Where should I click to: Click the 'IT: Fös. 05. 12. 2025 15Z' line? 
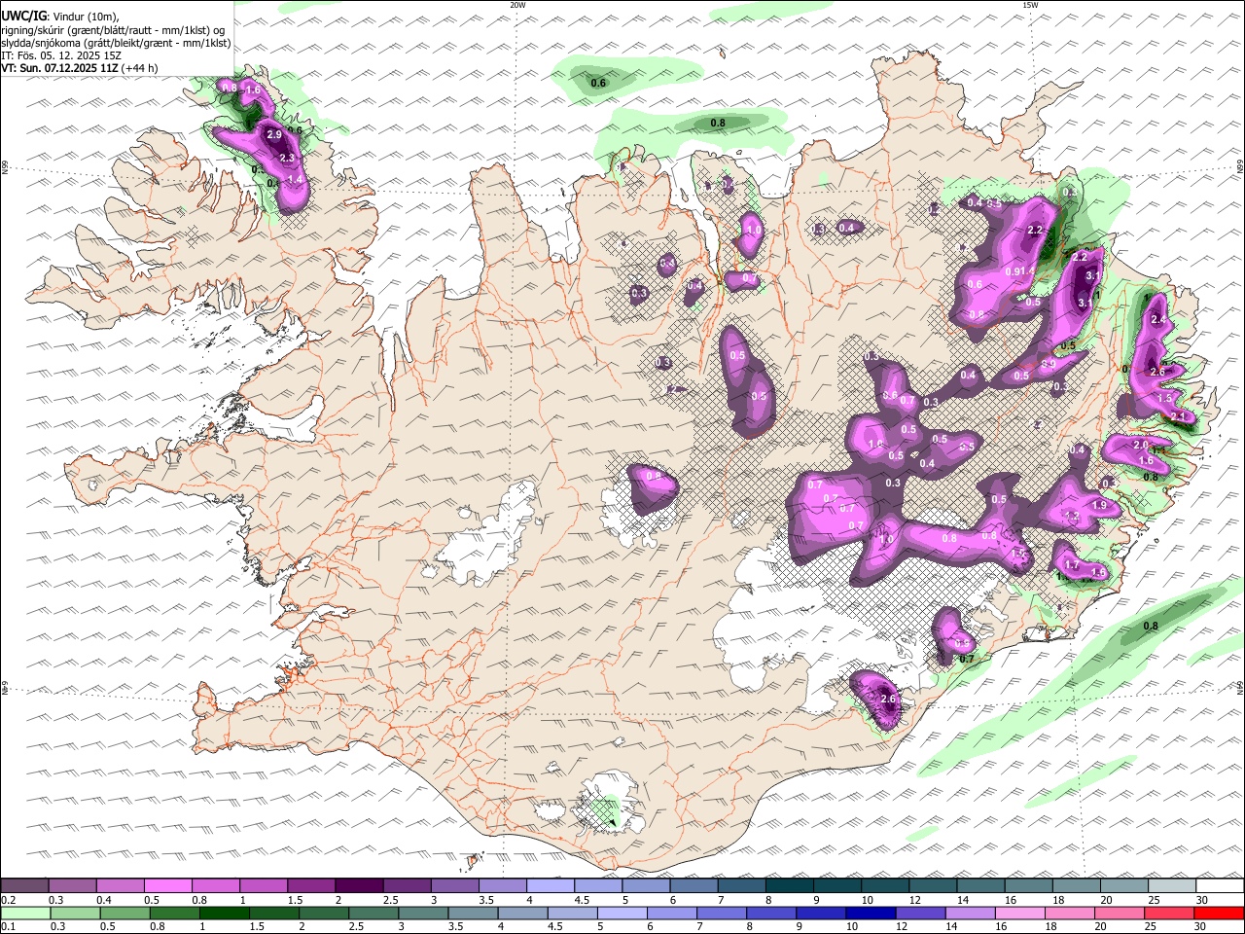[x=61, y=55]
